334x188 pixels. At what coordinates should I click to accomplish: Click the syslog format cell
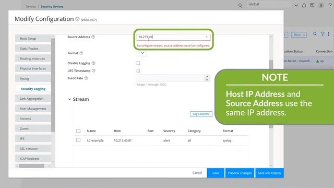(227, 140)
